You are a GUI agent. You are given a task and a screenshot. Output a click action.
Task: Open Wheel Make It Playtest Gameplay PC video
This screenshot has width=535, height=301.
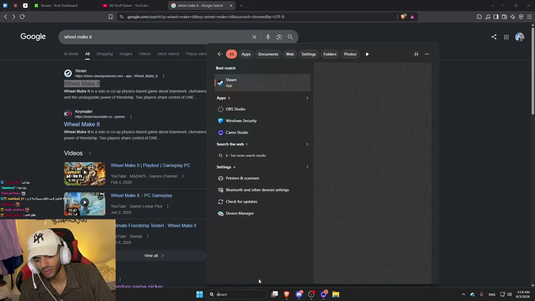pyautogui.click(x=150, y=166)
